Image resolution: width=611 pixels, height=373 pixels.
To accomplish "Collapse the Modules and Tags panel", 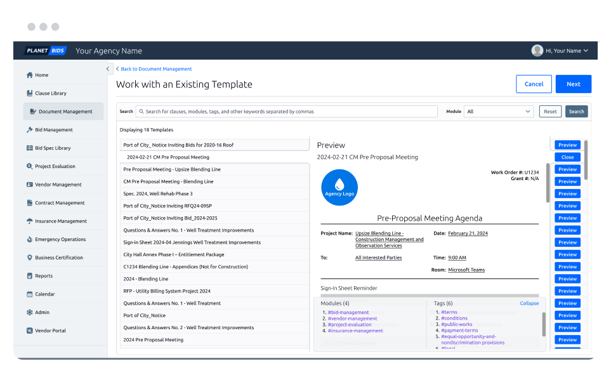I will pyautogui.click(x=529, y=303).
